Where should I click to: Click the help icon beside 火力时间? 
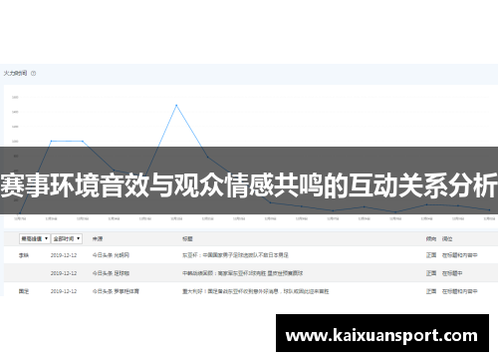tap(33, 73)
